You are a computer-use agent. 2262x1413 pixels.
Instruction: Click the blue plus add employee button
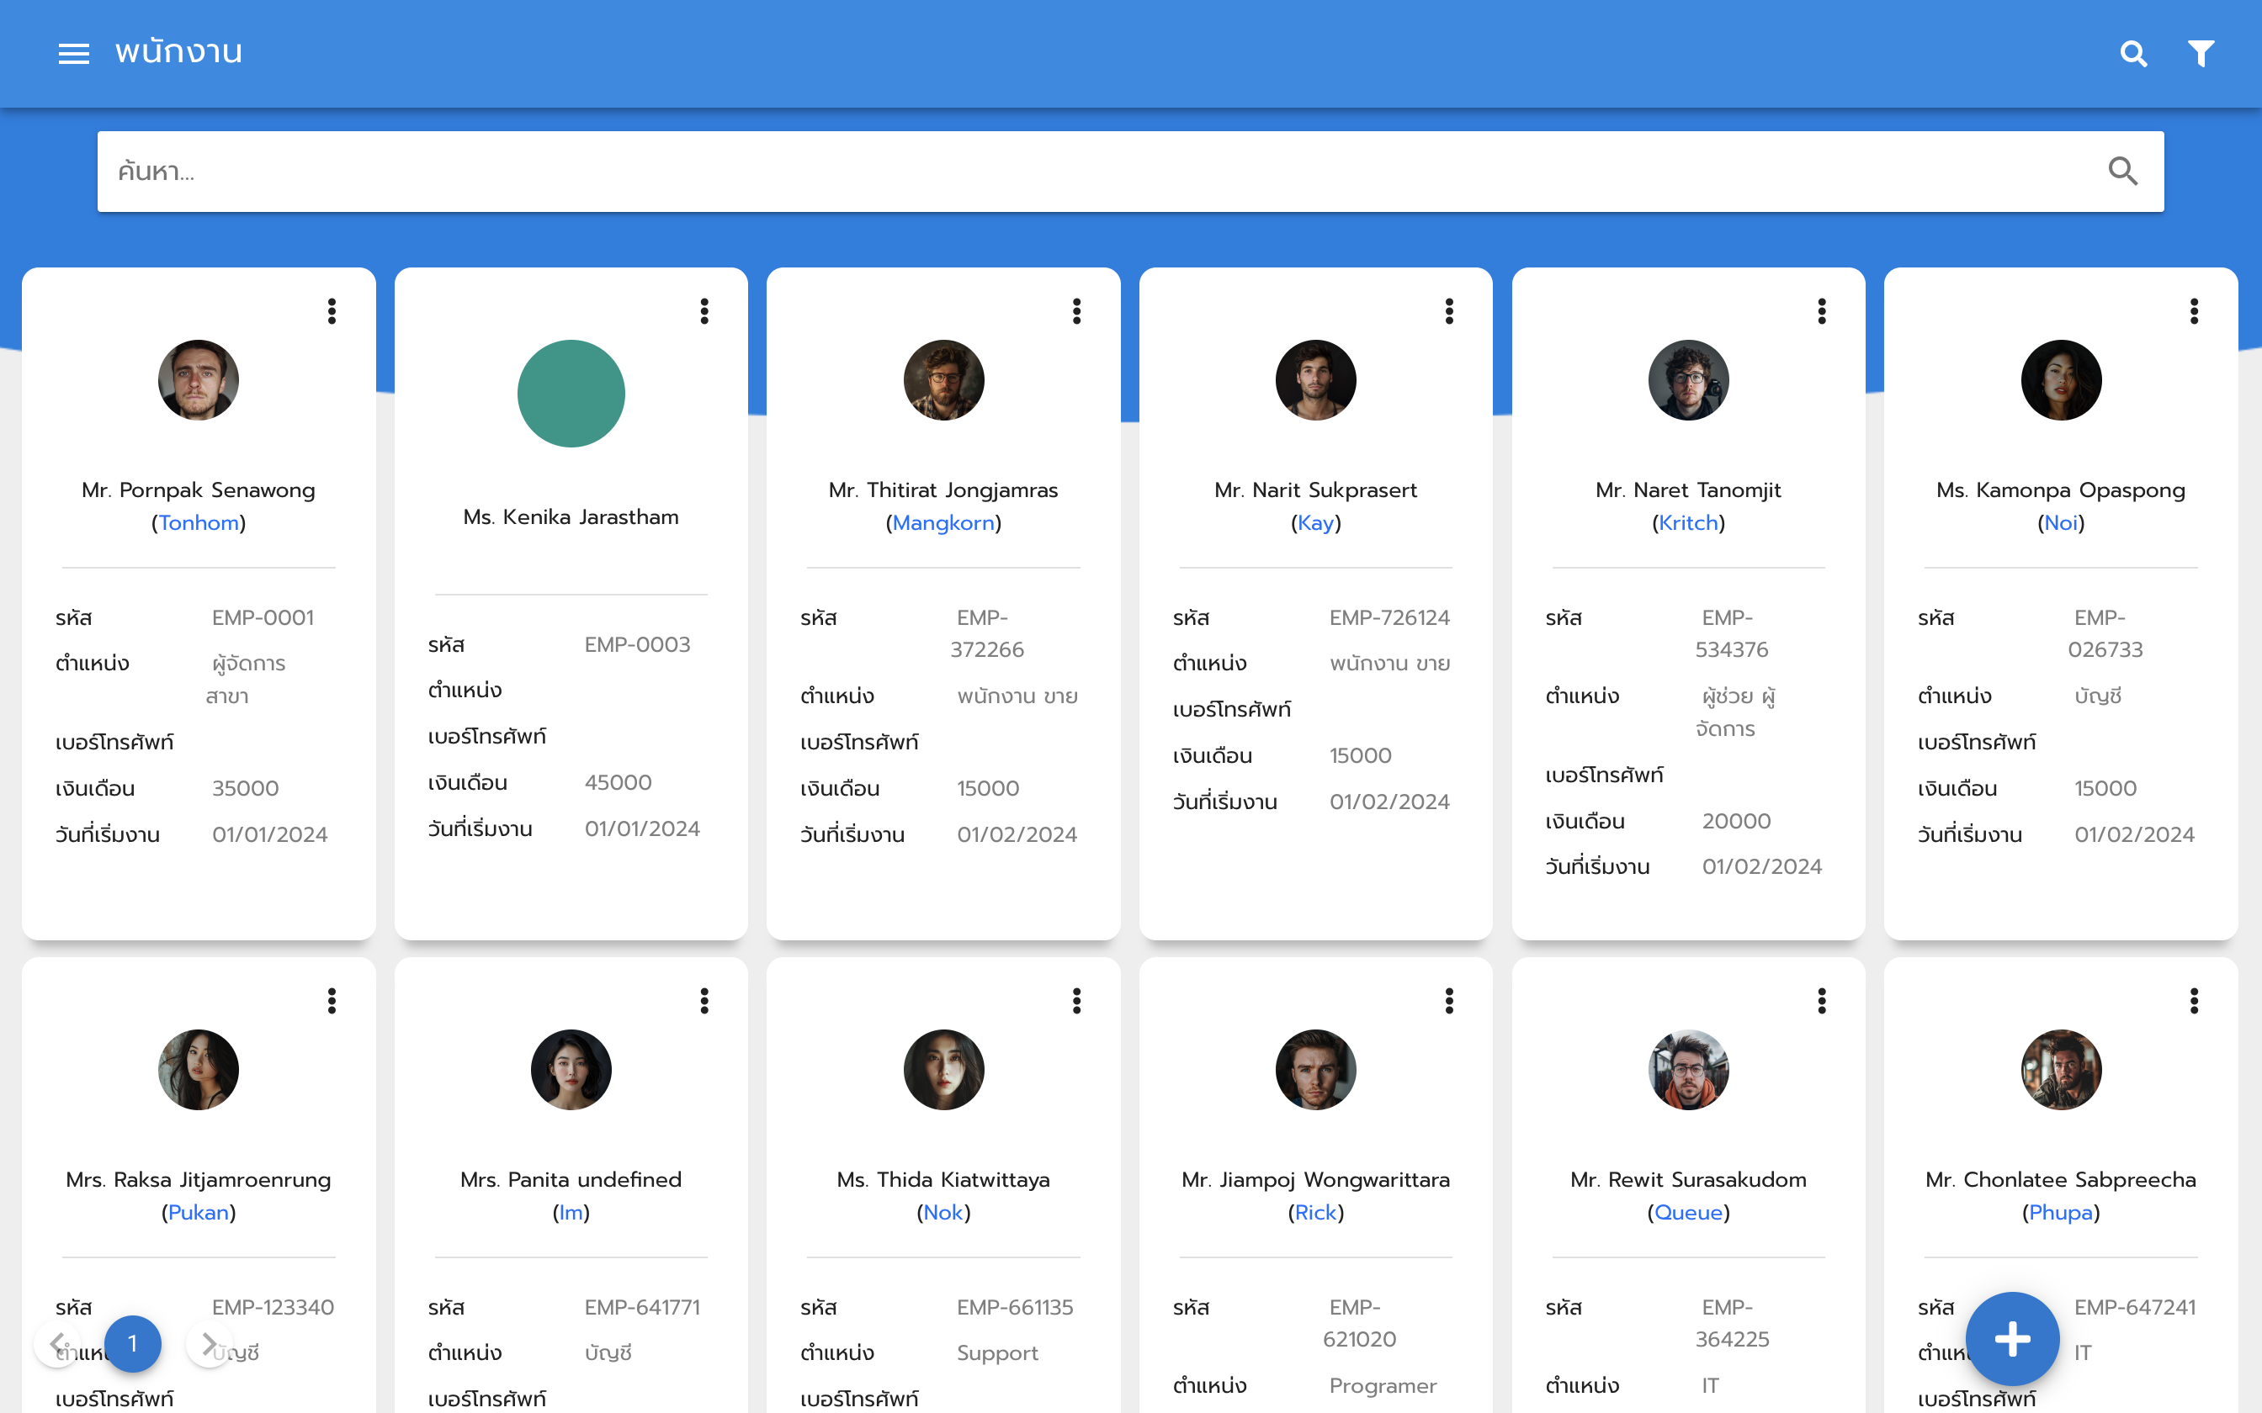2012,1339
